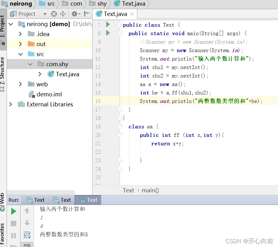Screen dimensions: 278x247
Task: Click the collapse all icon in Project panel
Action: pyautogui.click(x=63, y=14)
